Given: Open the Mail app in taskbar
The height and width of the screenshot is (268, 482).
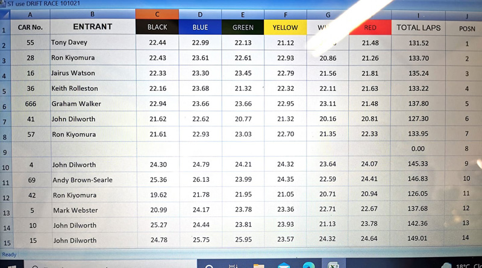Looking at the screenshot, I should click(284, 265).
